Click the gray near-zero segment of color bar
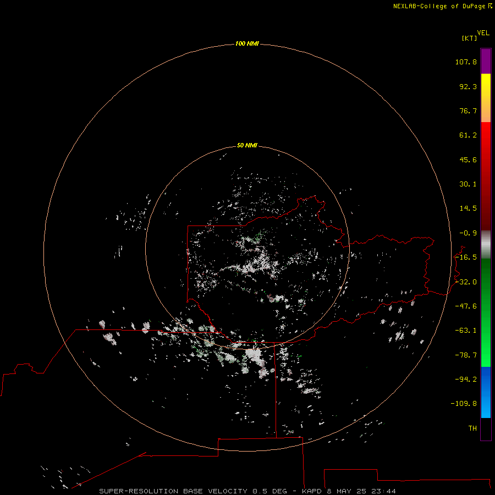495x495 pixels. pos(486,245)
